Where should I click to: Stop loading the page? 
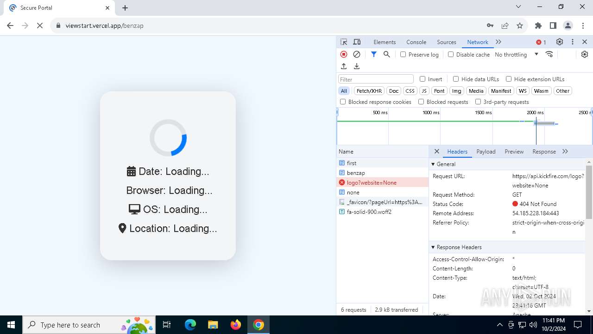pyautogui.click(x=40, y=26)
